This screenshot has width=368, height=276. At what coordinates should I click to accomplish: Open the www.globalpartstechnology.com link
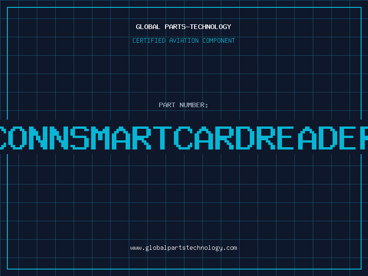(184, 248)
